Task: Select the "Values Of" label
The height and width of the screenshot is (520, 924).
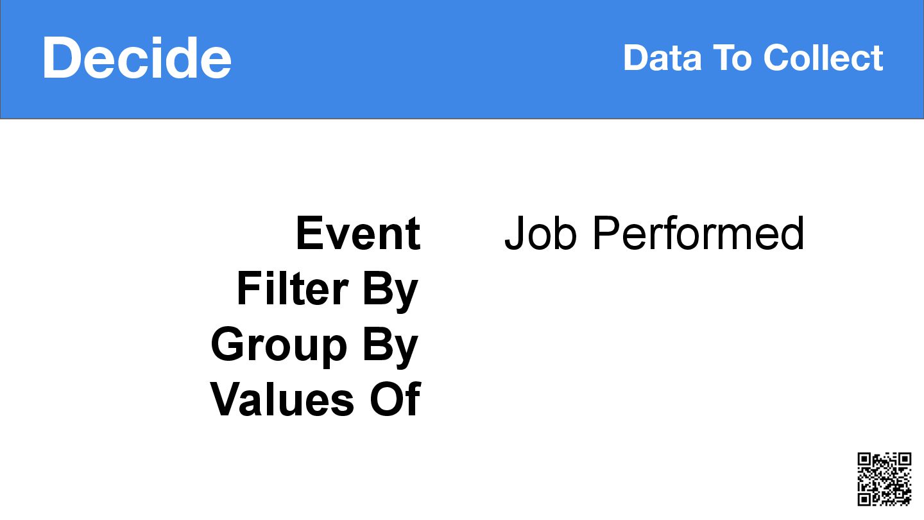Action: tap(315, 399)
